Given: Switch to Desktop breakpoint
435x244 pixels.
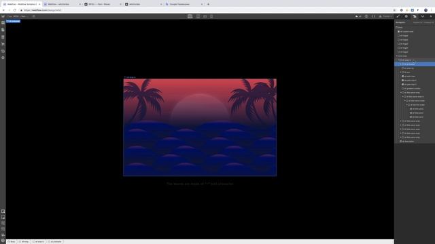Looking at the screenshot, I should 190,16.
